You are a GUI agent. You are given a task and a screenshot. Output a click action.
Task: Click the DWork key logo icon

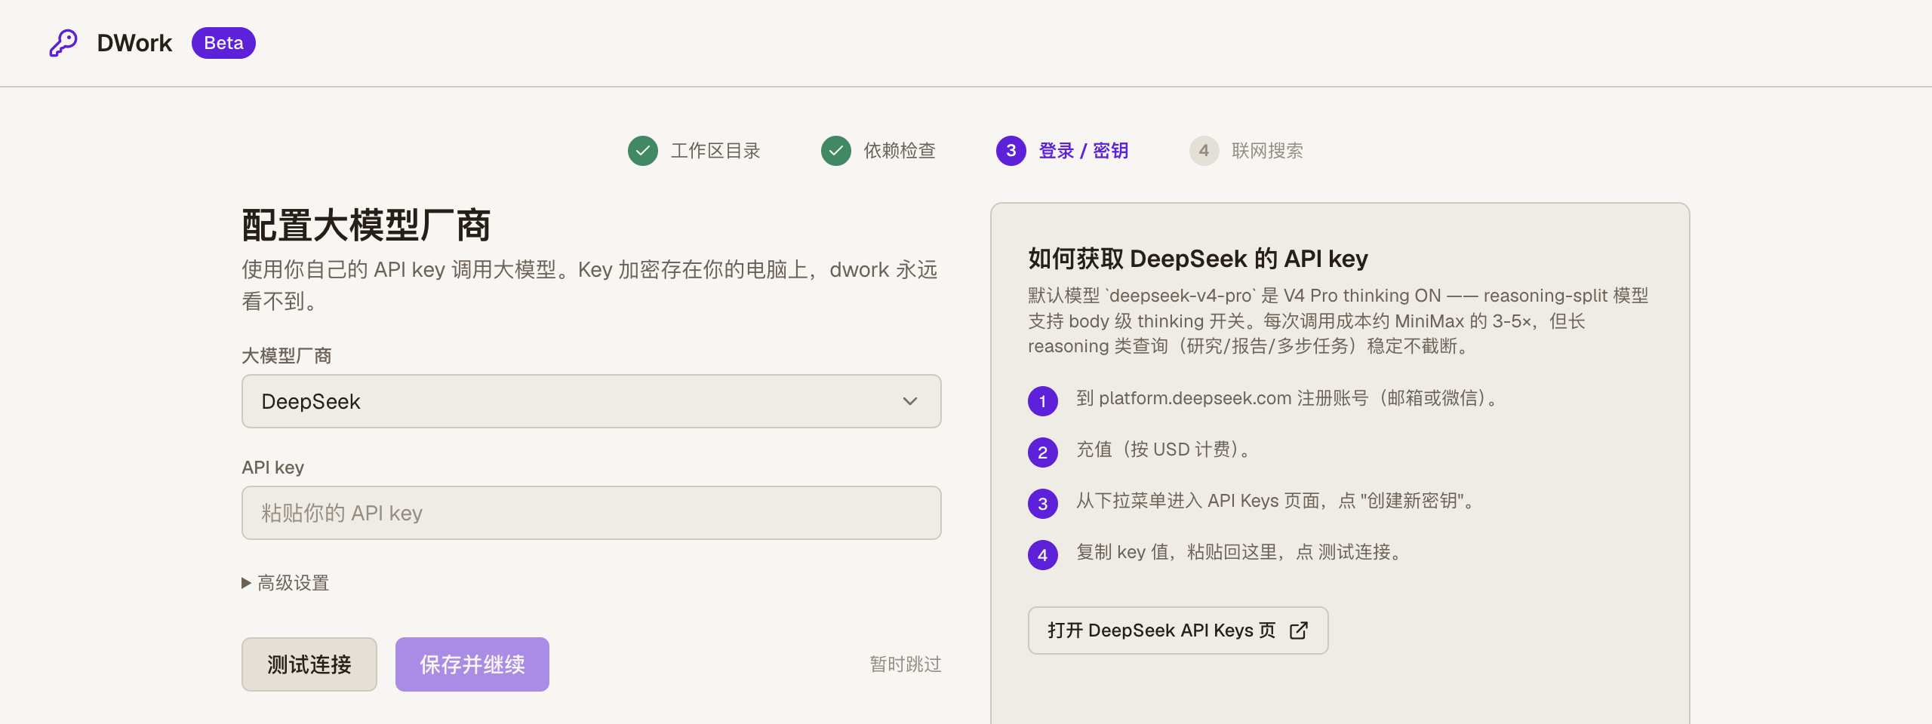pos(63,43)
